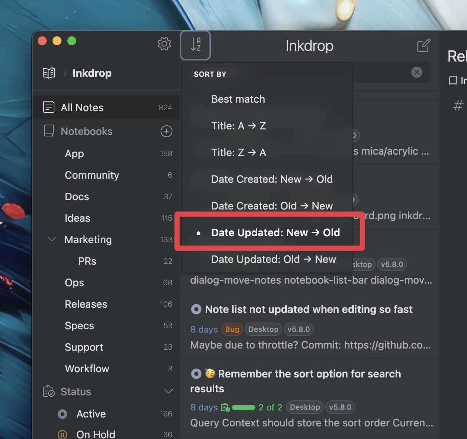Click the 2 of 2 task progress bar
Image resolution: width=467 pixels, height=439 pixels.
(x=243, y=407)
